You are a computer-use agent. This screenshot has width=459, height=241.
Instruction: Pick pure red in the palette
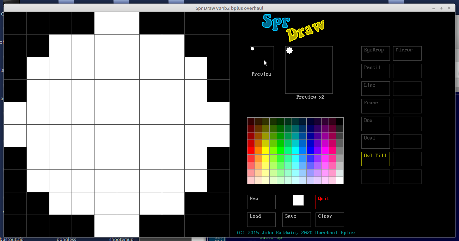[251, 151]
